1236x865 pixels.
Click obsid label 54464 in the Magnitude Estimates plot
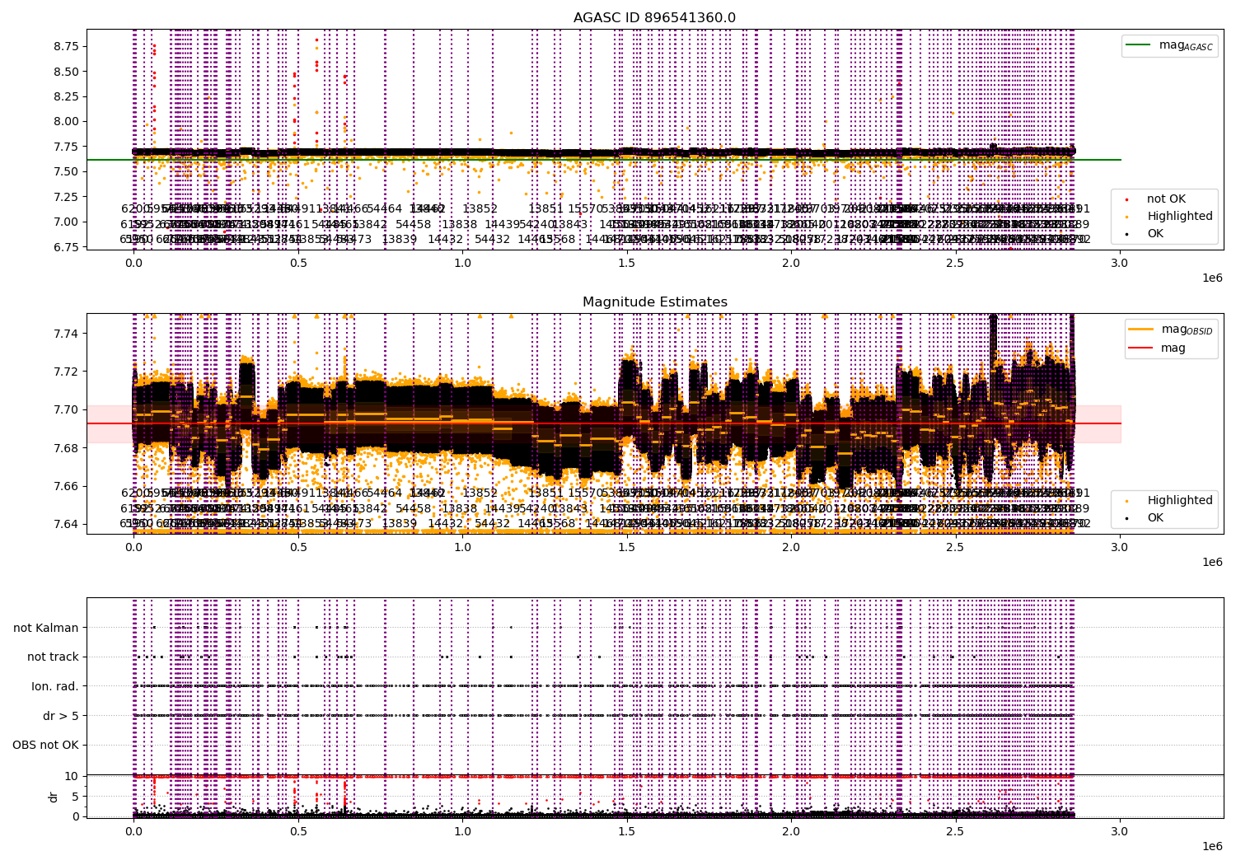click(385, 493)
